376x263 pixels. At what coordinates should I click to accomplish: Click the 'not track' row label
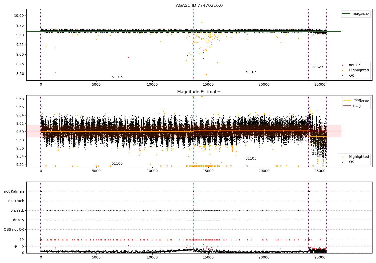tap(16, 201)
